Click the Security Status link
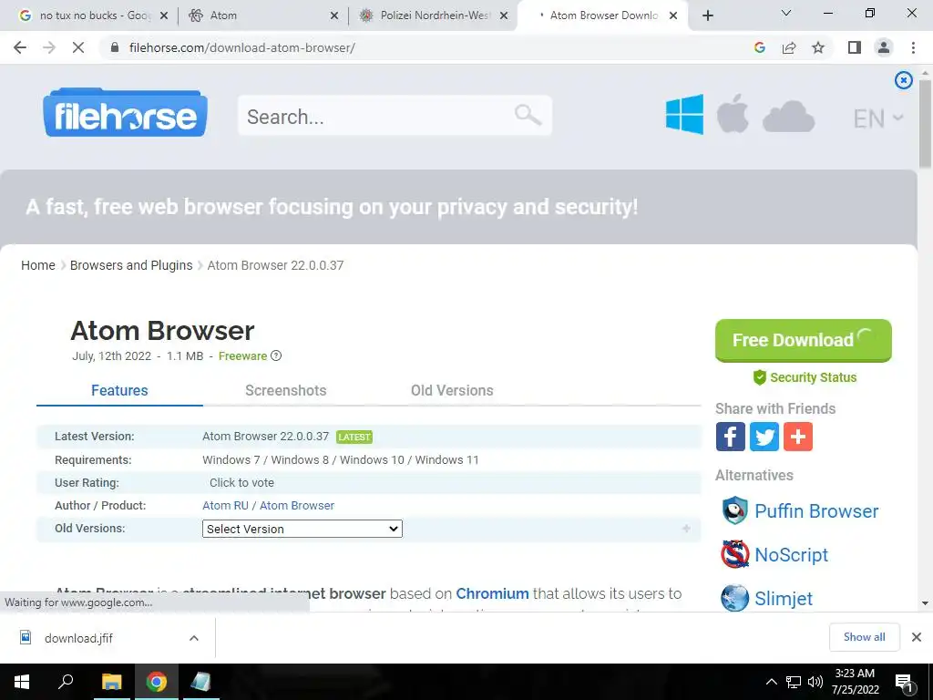Viewport: 933px width, 700px height. coord(813,377)
